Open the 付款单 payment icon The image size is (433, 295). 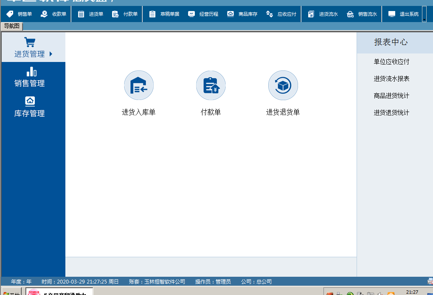click(x=211, y=86)
